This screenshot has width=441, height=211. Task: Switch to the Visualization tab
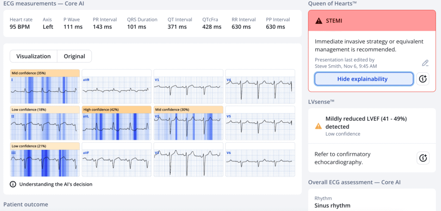coord(34,56)
